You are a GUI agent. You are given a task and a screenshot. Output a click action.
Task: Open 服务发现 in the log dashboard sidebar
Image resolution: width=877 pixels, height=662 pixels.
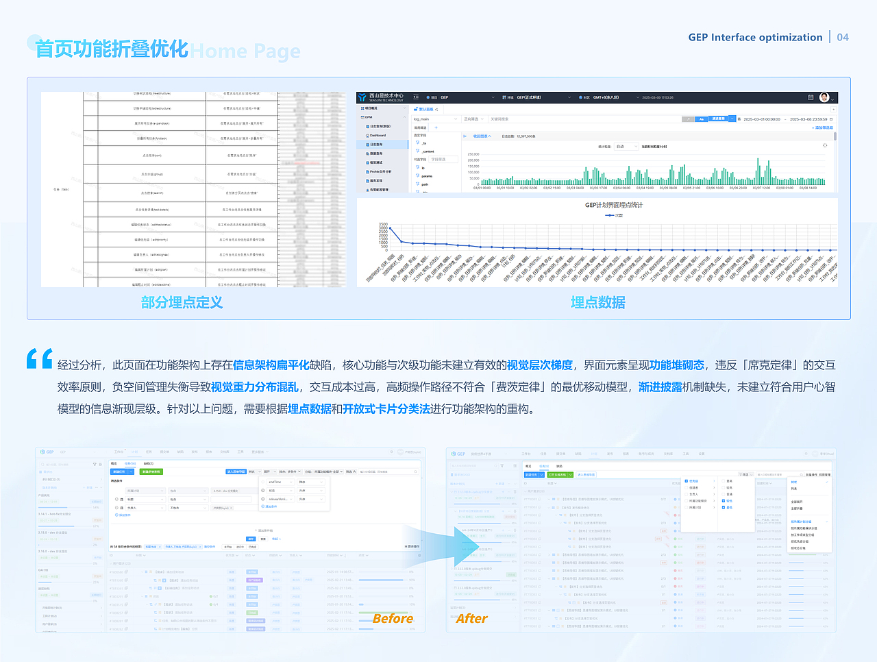(375, 181)
